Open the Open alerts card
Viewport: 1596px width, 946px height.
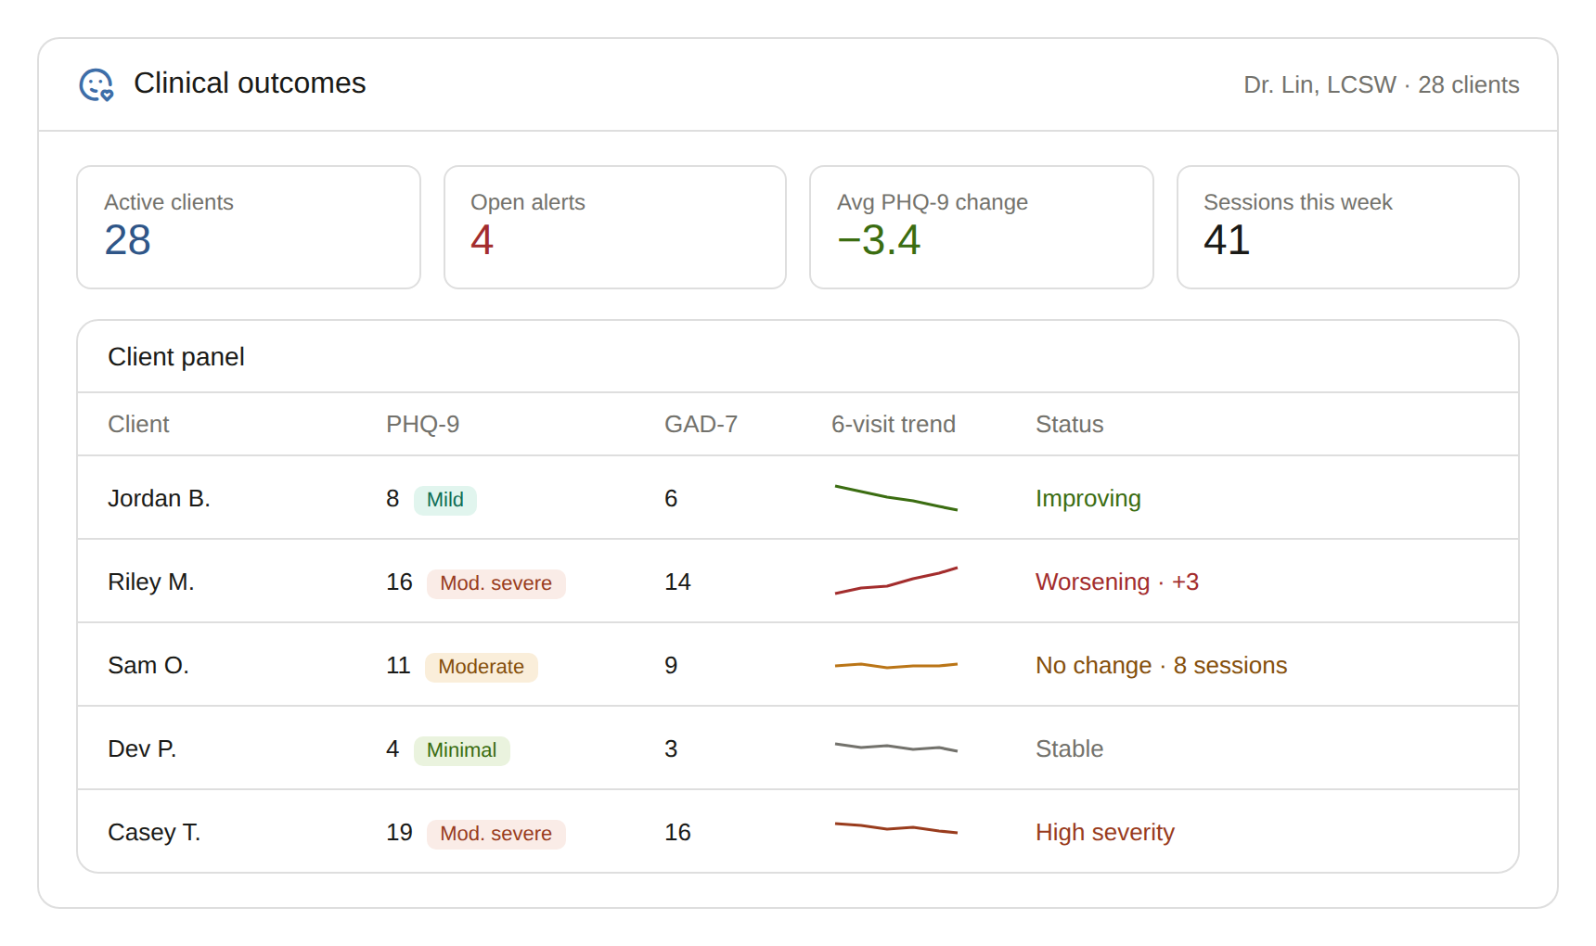click(x=615, y=227)
